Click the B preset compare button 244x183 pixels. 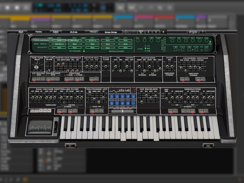click(163, 32)
